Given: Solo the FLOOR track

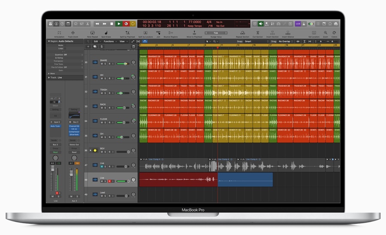Looking at the screenshot, I should pyautogui.click(x=106, y=122).
